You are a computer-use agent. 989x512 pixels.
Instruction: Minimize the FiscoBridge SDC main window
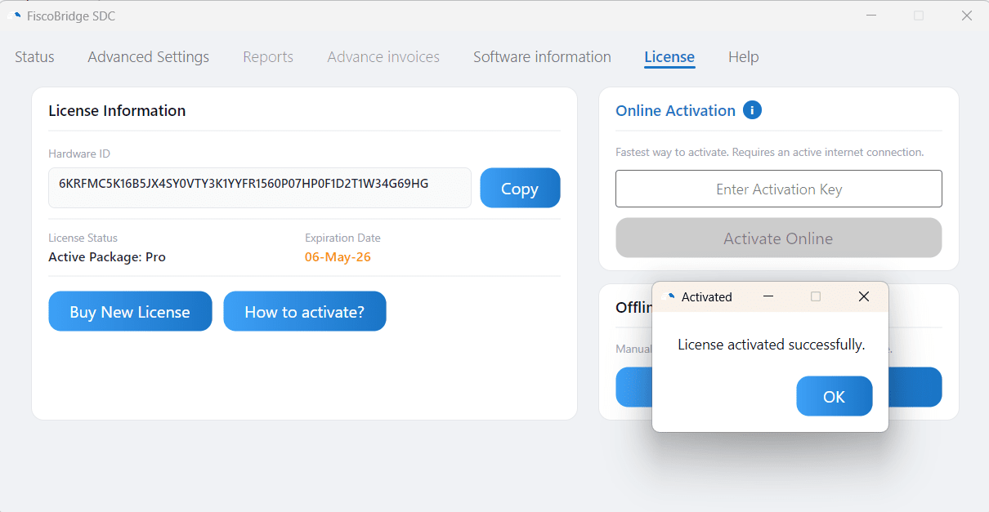click(x=870, y=16)
